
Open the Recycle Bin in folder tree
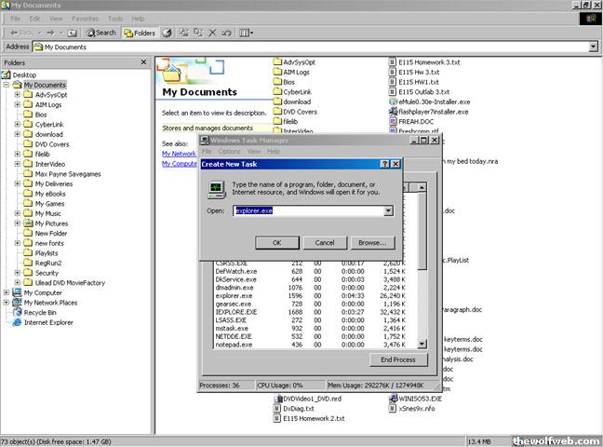click(39, 313)
